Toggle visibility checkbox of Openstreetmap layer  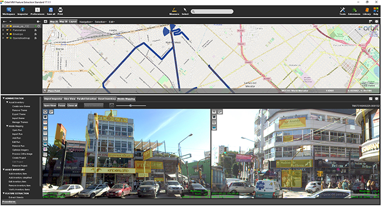[8, 38]
